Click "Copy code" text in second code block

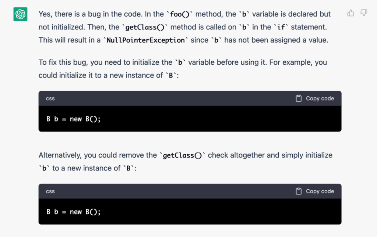point(320,191)
